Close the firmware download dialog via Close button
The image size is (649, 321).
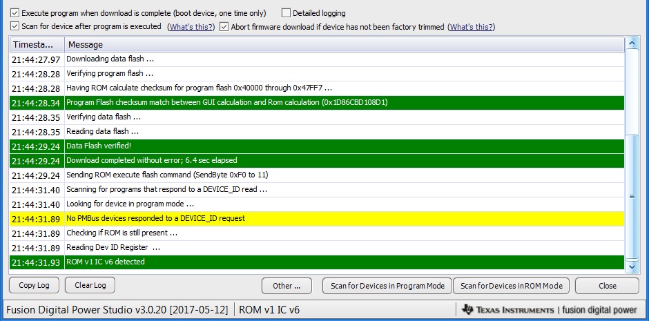point(607,286)
